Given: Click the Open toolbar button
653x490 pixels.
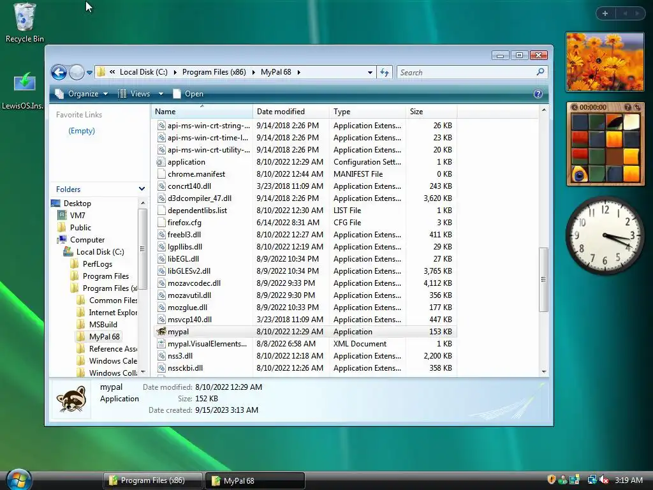Looking at the screenshot, I should click(x=188, y=94).
